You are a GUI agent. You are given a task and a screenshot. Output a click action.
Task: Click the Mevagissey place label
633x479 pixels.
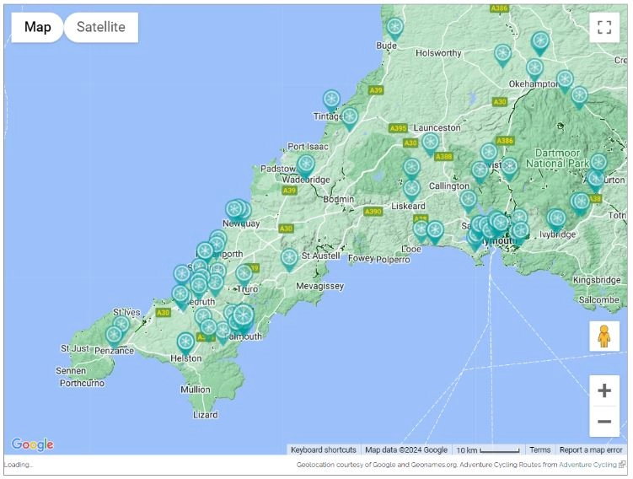coord(319,286)
